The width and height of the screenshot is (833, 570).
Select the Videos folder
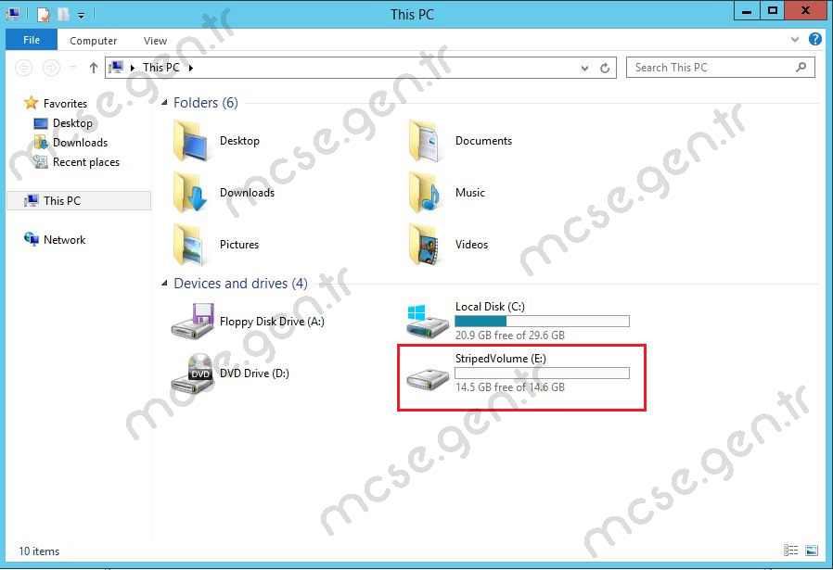point(448,245)
